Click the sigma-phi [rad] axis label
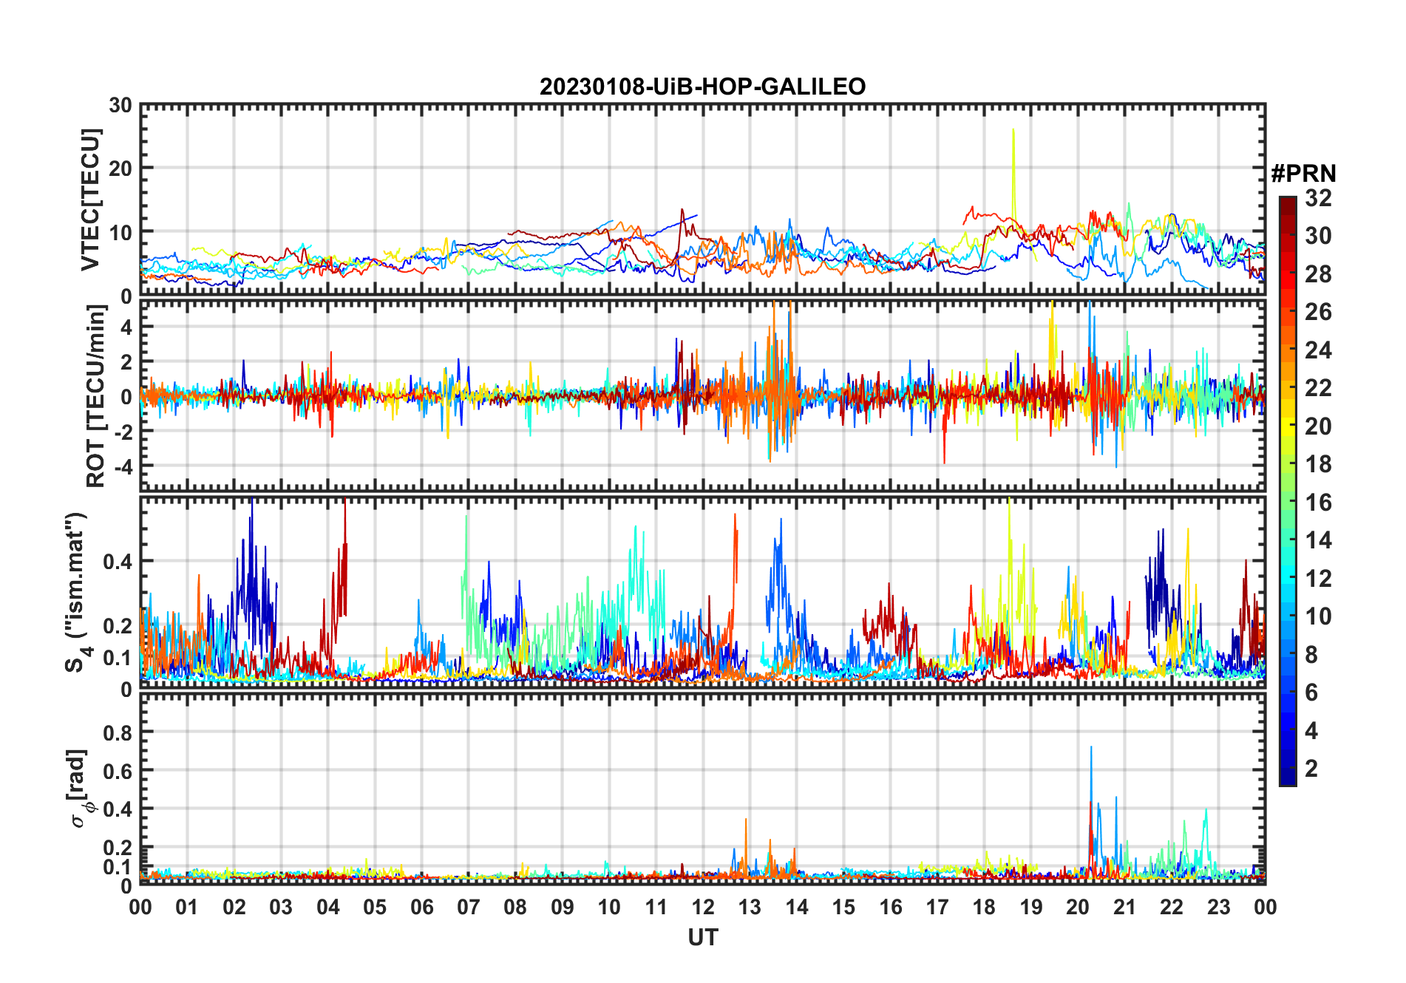 point(78,789)
